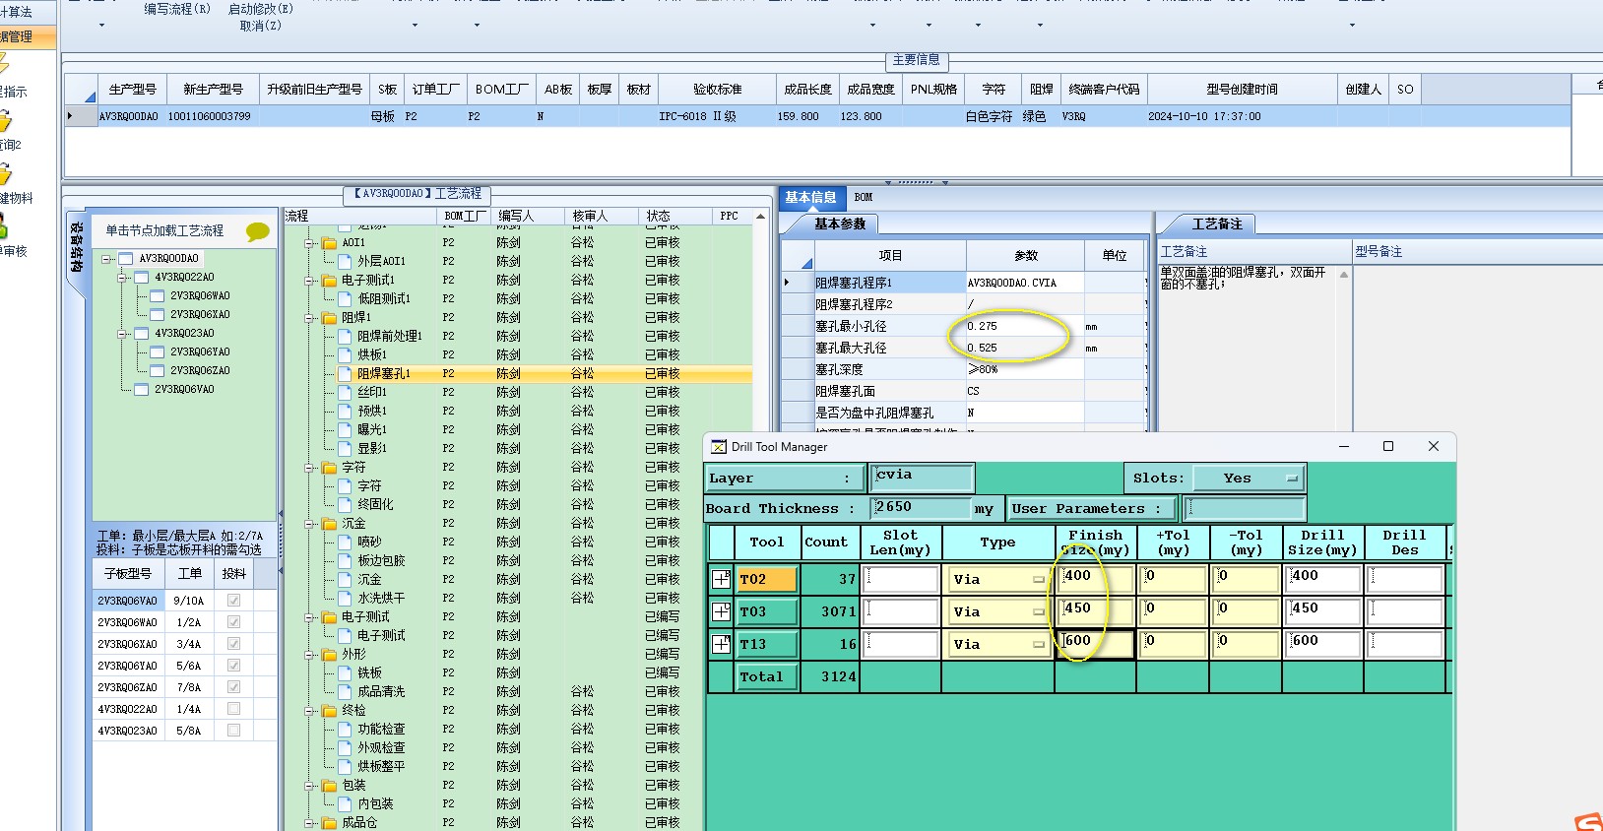Image resolution: width=1603 pixels, height=831 pixels.
Task: Click the 主要信息 tab label
Action: click(916, 60)
